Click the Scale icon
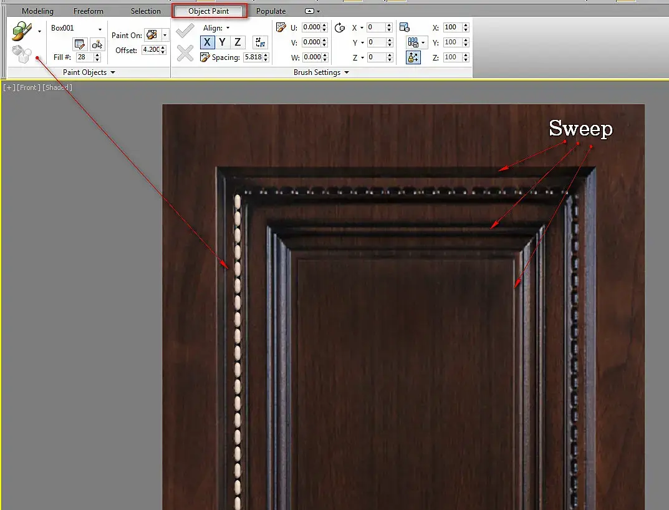Screen dimensions: 669x510 405,27
